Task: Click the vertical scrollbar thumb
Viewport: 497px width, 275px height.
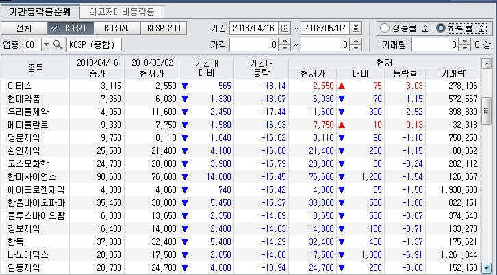Action: 486,111
